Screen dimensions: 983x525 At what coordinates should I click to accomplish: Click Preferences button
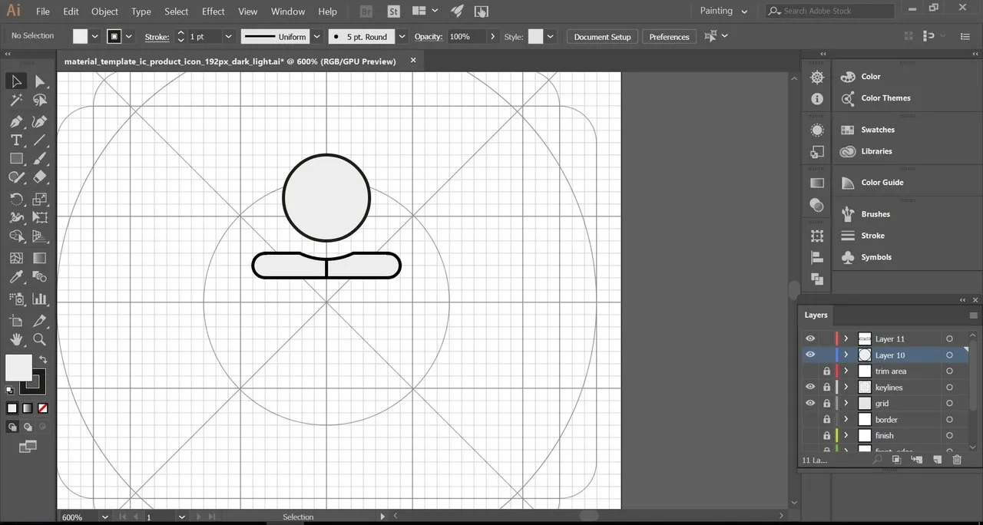pos(670,37)
